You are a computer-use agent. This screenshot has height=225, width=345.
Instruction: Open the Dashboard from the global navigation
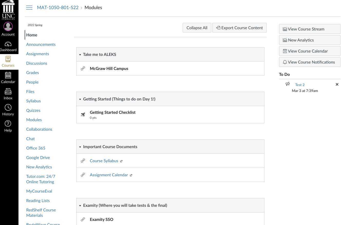(x=8, y=46)
